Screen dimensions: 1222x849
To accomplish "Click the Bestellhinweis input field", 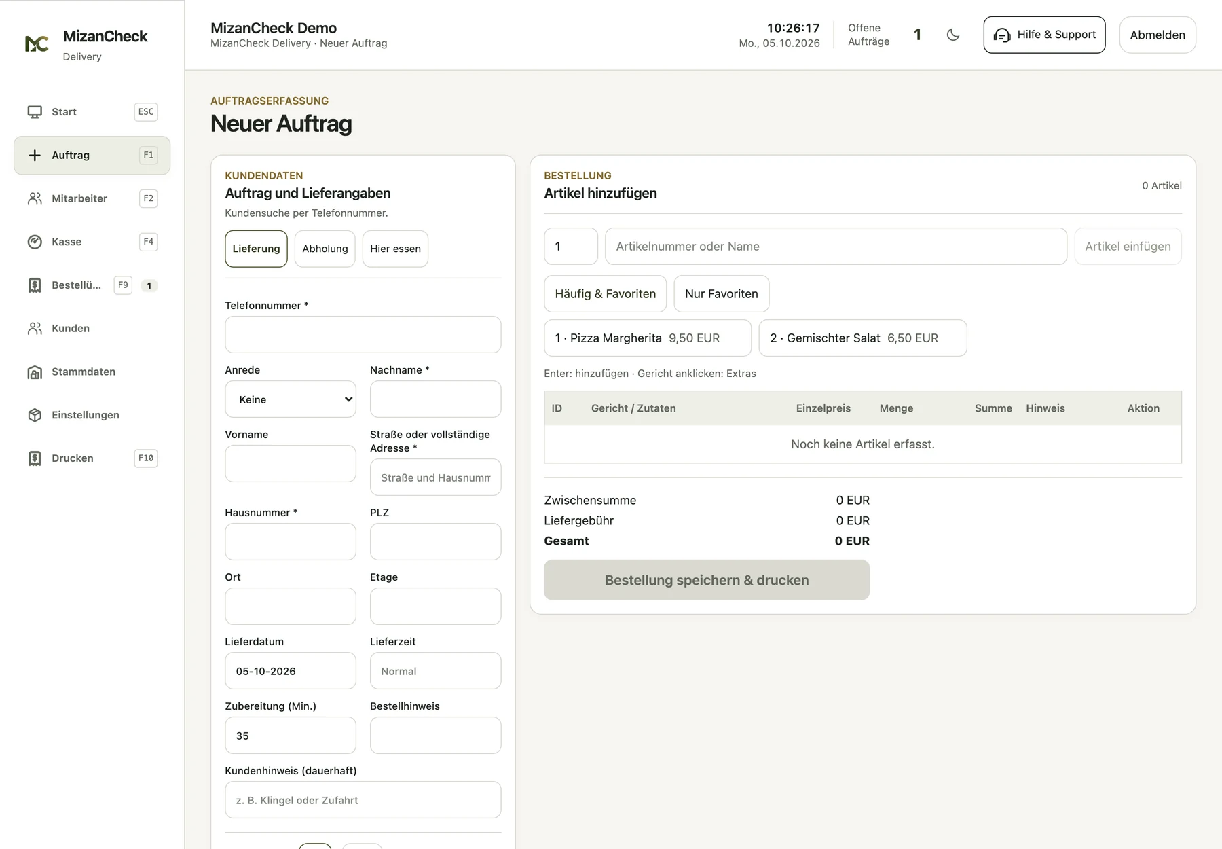I will pyautogui.click(x=435, y=736).
